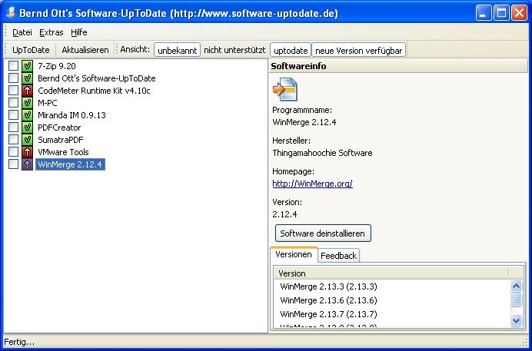Select the 7-Zip 9.20 list entry
The height and width of the screenshot is (351, 532).
[x=57, y=66]
